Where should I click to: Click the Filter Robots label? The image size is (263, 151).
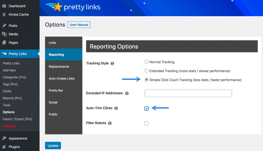96,123
